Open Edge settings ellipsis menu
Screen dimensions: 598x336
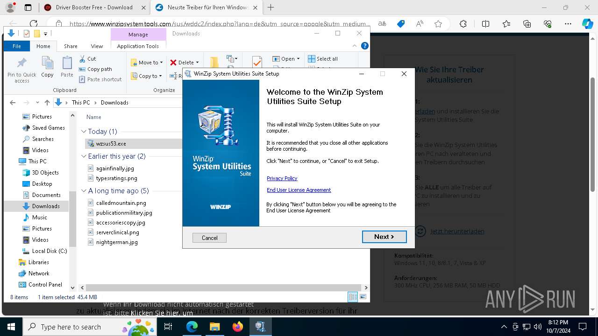568,24
